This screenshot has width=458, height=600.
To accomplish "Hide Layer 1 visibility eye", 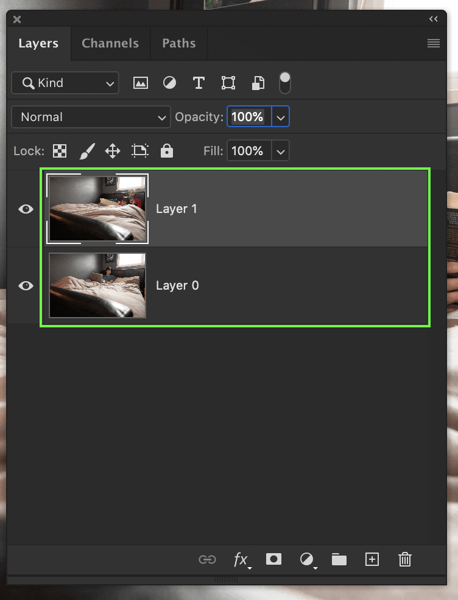I will [26, 209].
